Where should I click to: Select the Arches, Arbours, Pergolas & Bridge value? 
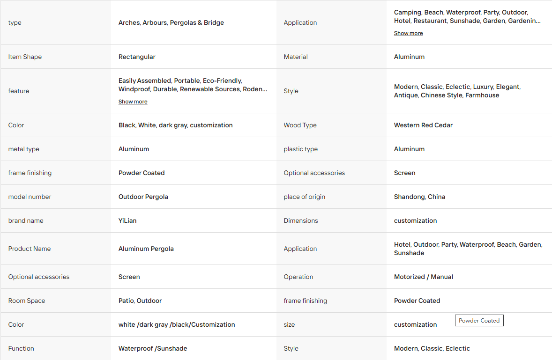pyautogui.click(x=171, y=22)
